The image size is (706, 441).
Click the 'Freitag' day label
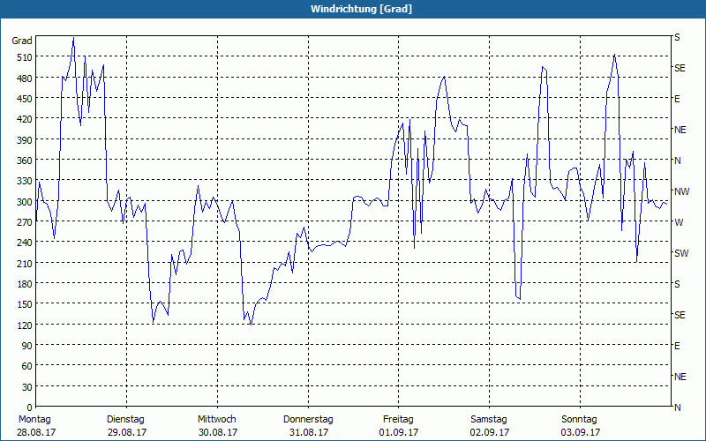398,420
